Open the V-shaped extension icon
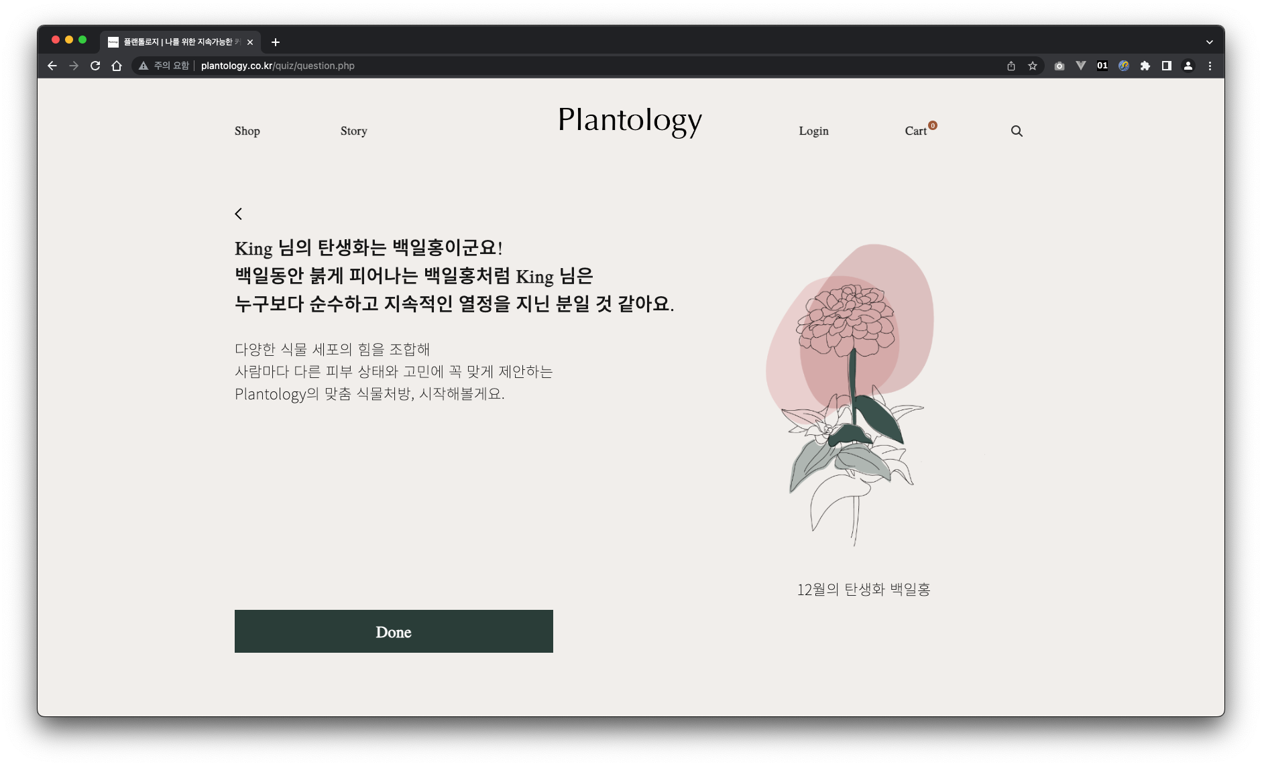The image size is (1262, 766). tap(1081, 66)
